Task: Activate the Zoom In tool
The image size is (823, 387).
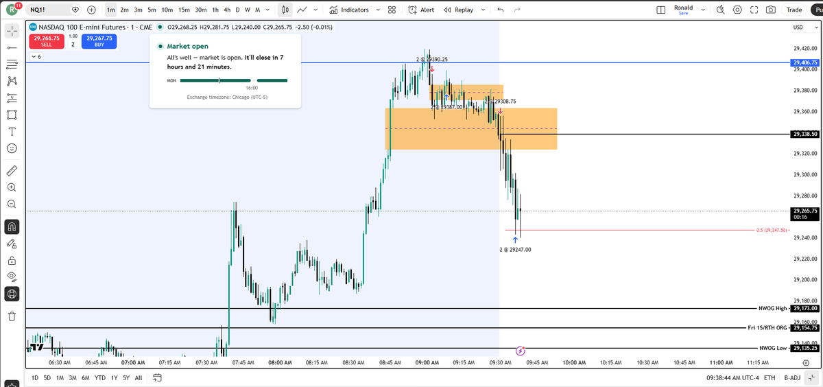Action: coord(12,187)
